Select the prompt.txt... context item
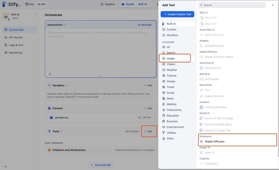 click(100, 118)
